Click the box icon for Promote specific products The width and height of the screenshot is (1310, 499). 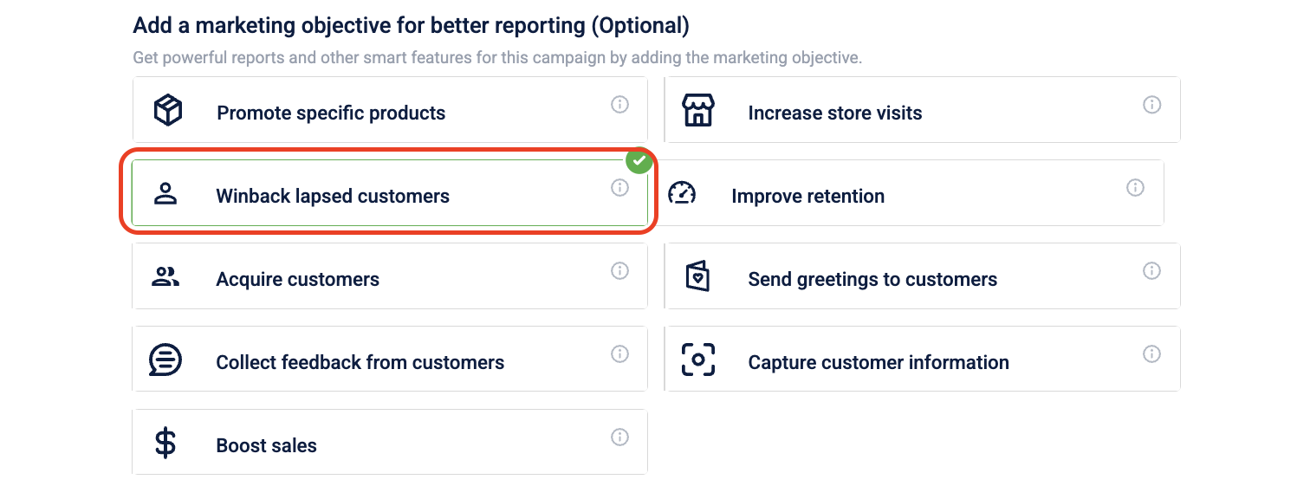click(x=167, y=110)
